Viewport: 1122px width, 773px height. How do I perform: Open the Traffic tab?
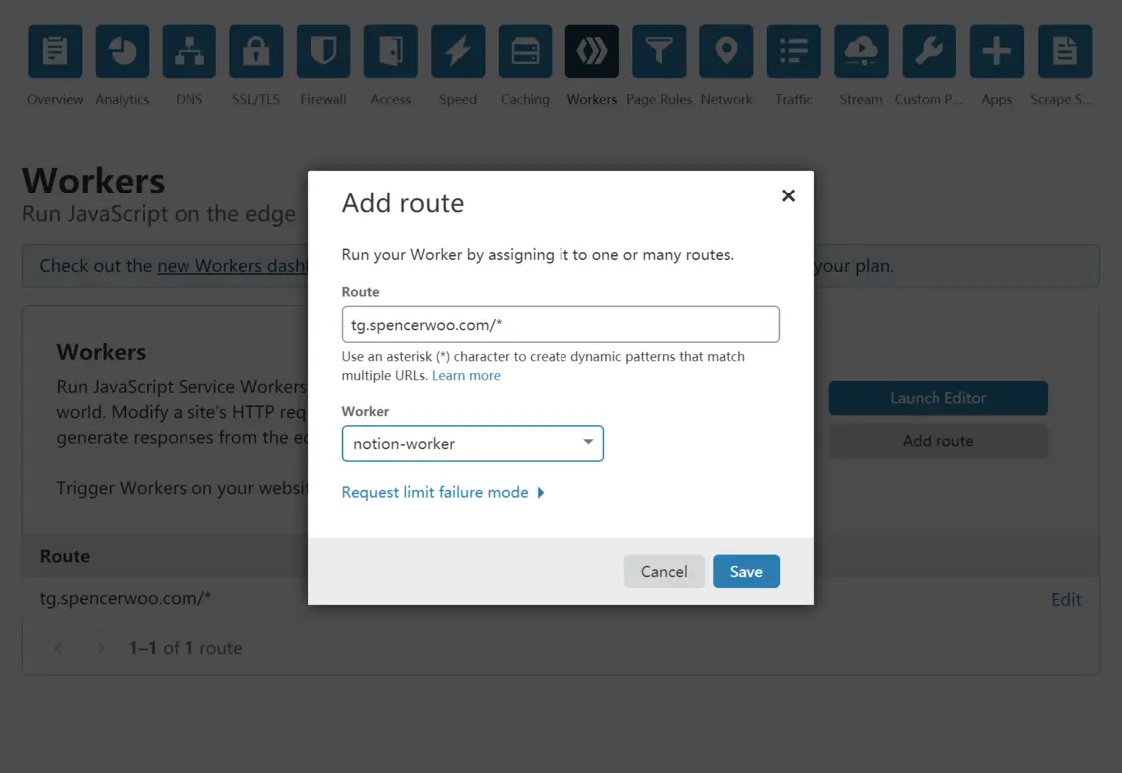tap(794, 65)
